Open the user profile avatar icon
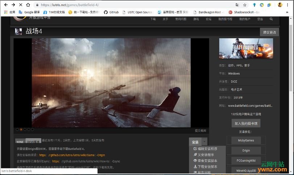Screen dimensions: 294x175 (280, 5)
